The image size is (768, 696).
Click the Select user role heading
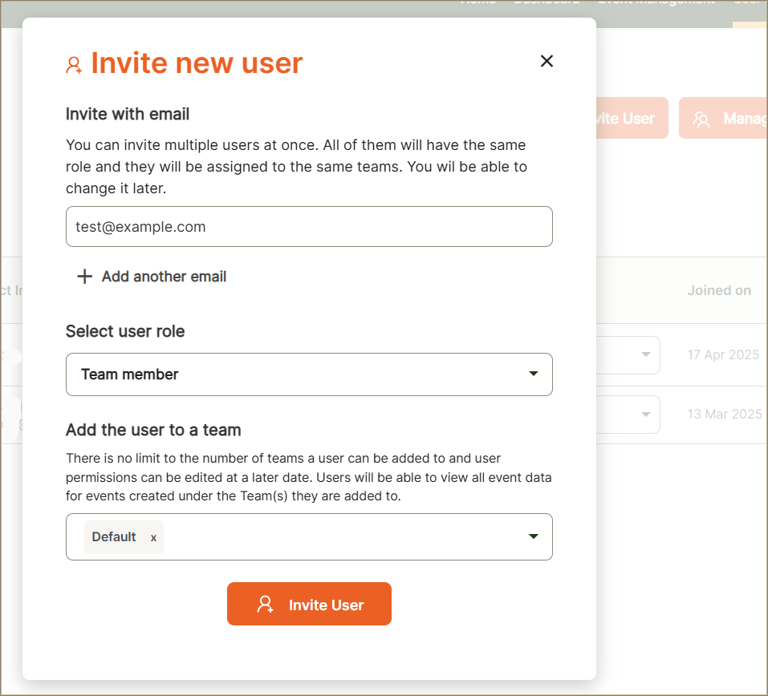[x=125, y=331]
